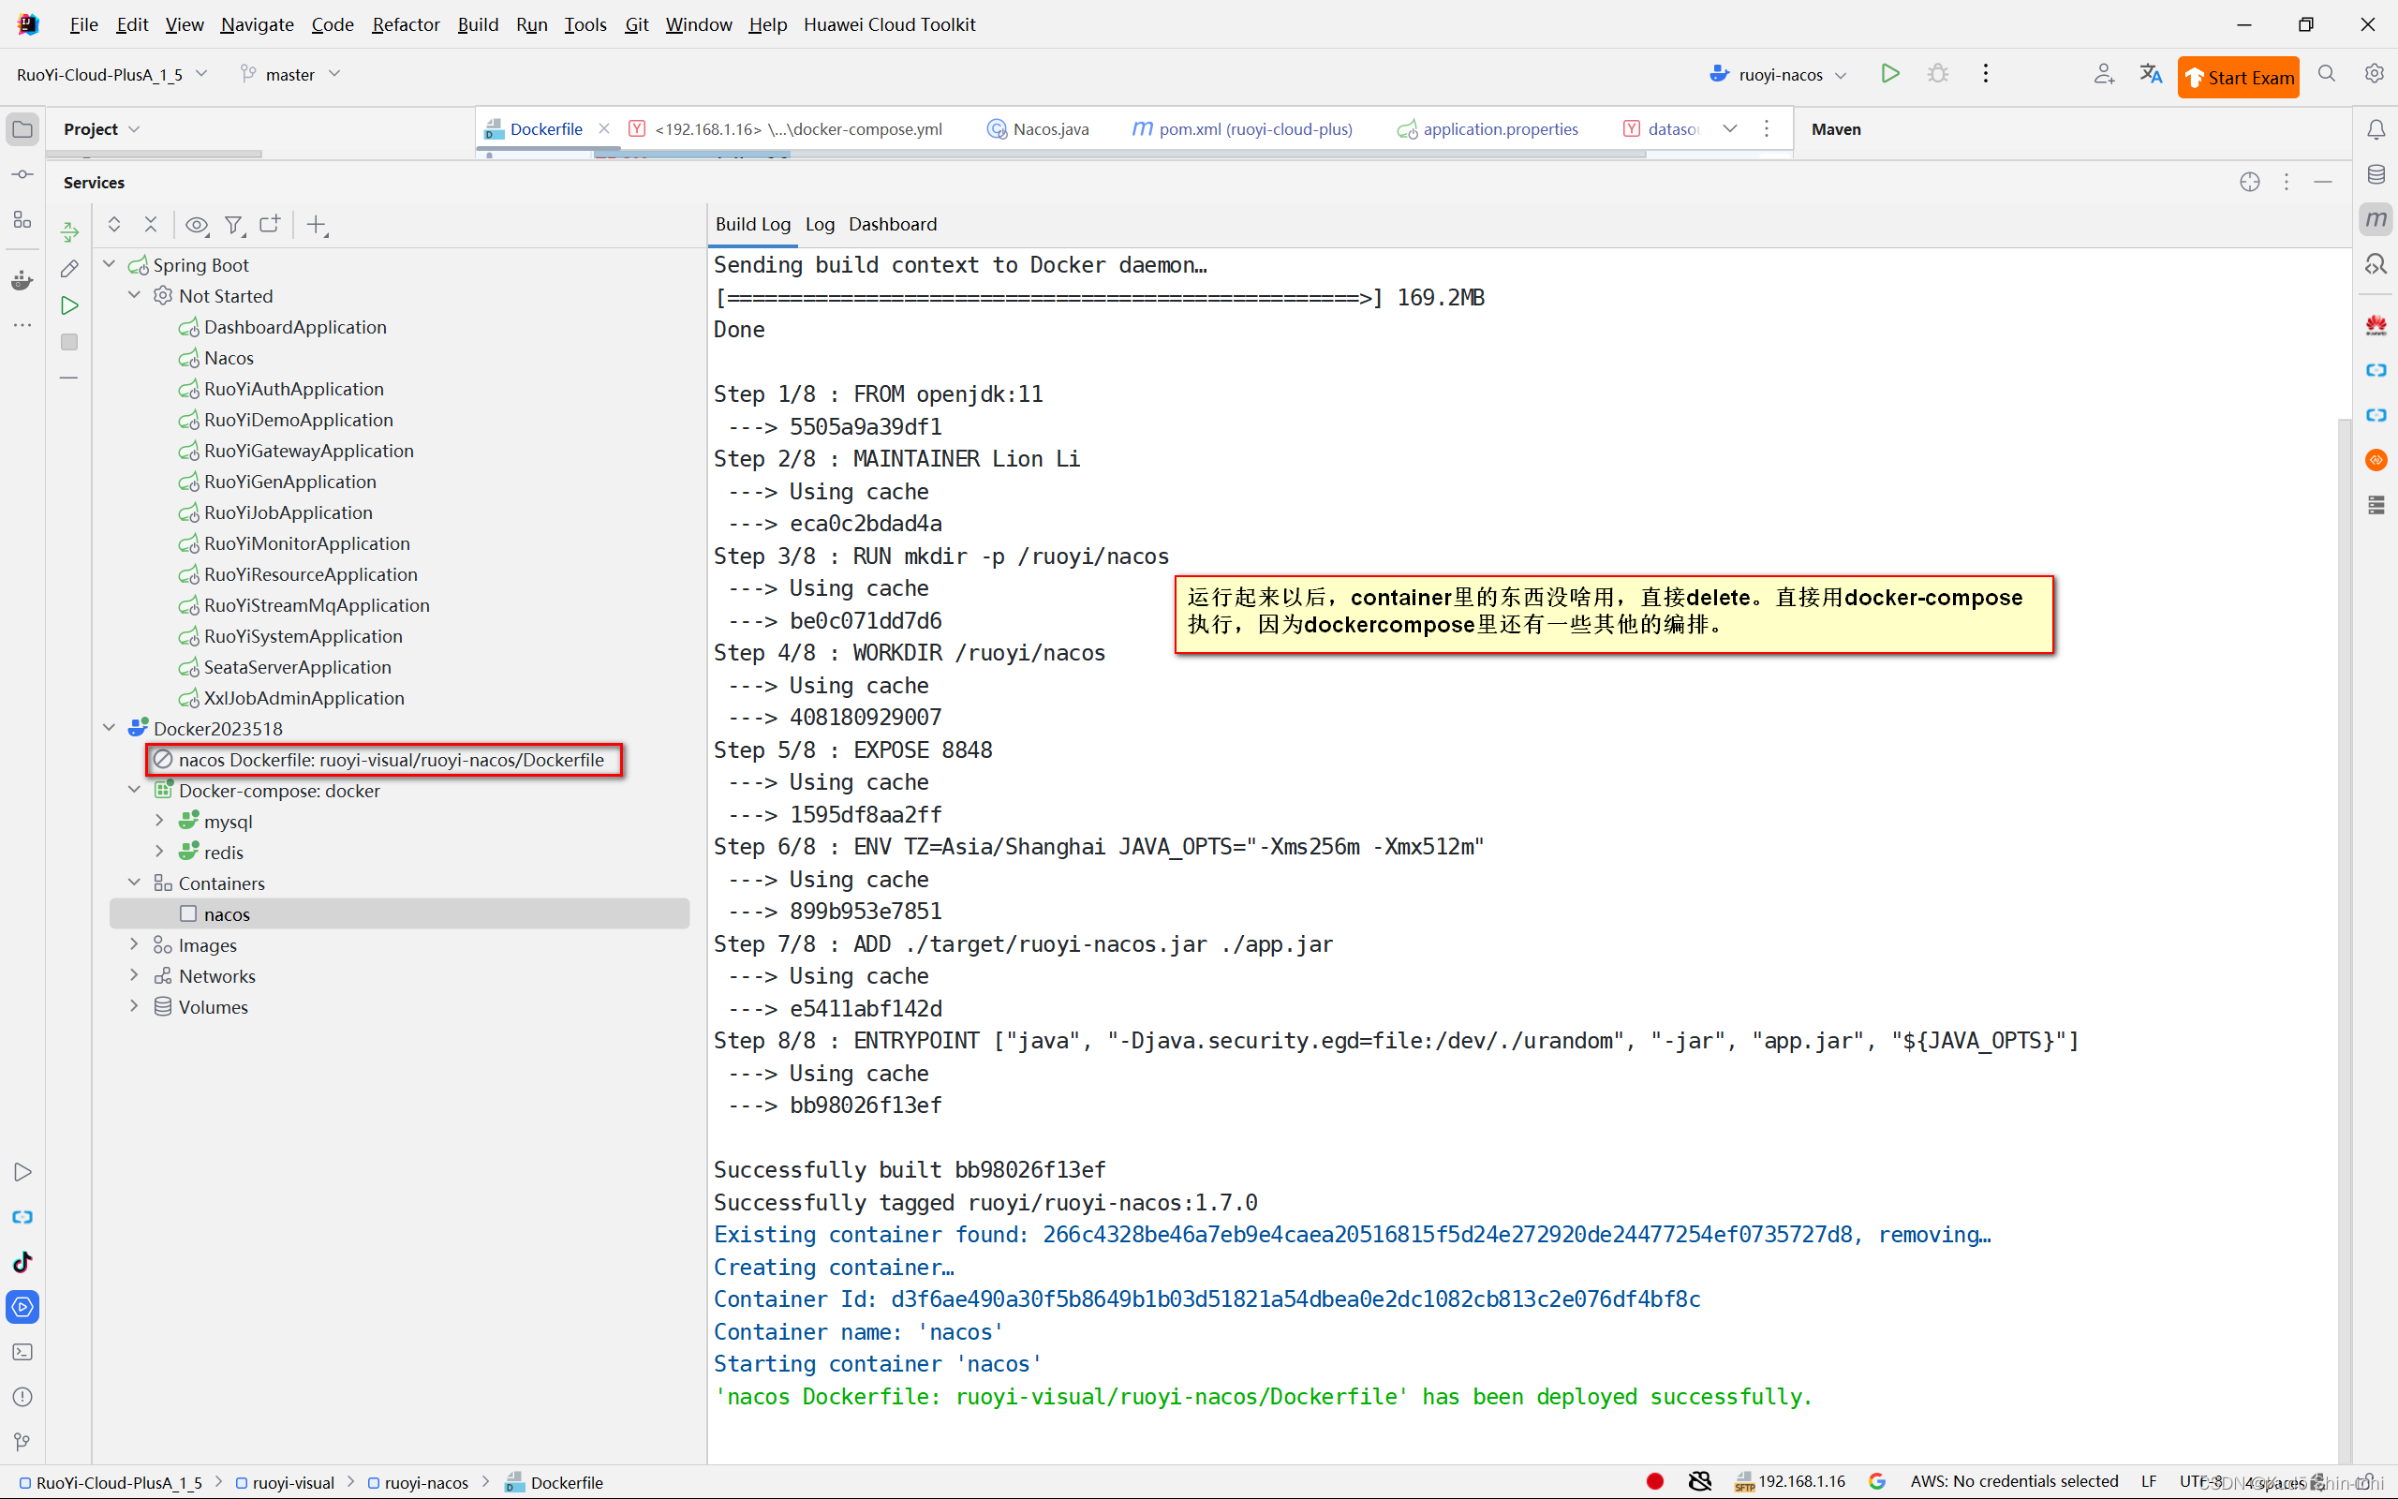Expand the Images node

pos(134,944)
